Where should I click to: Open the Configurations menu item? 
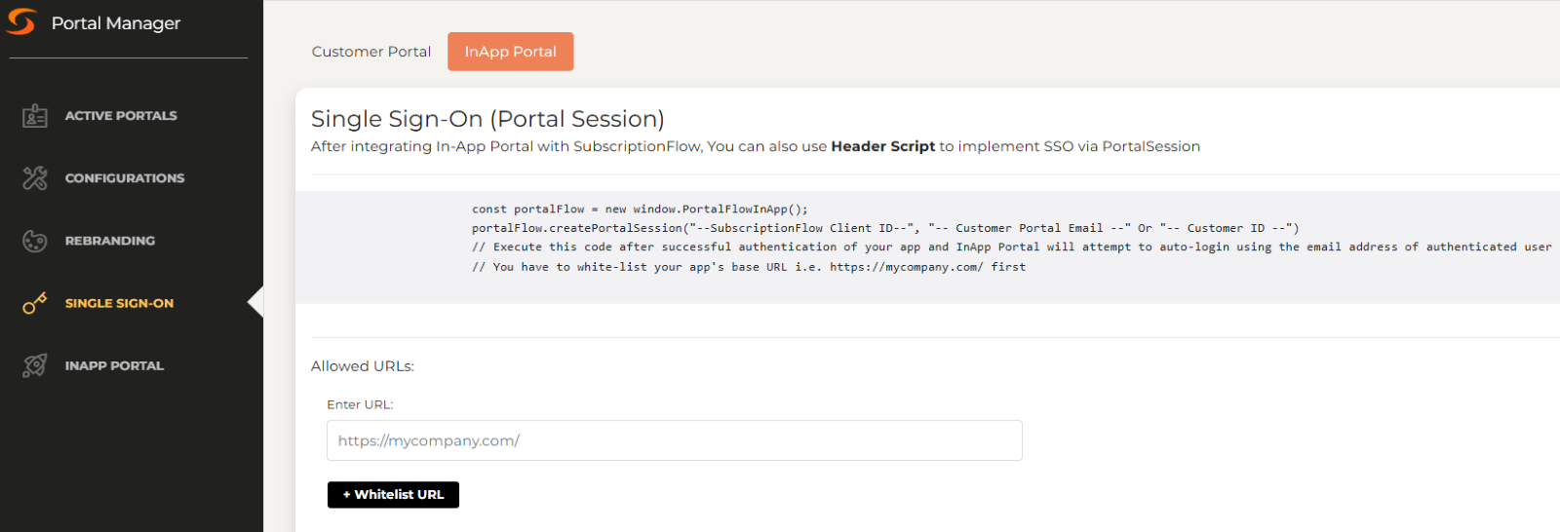click(125, 178)
